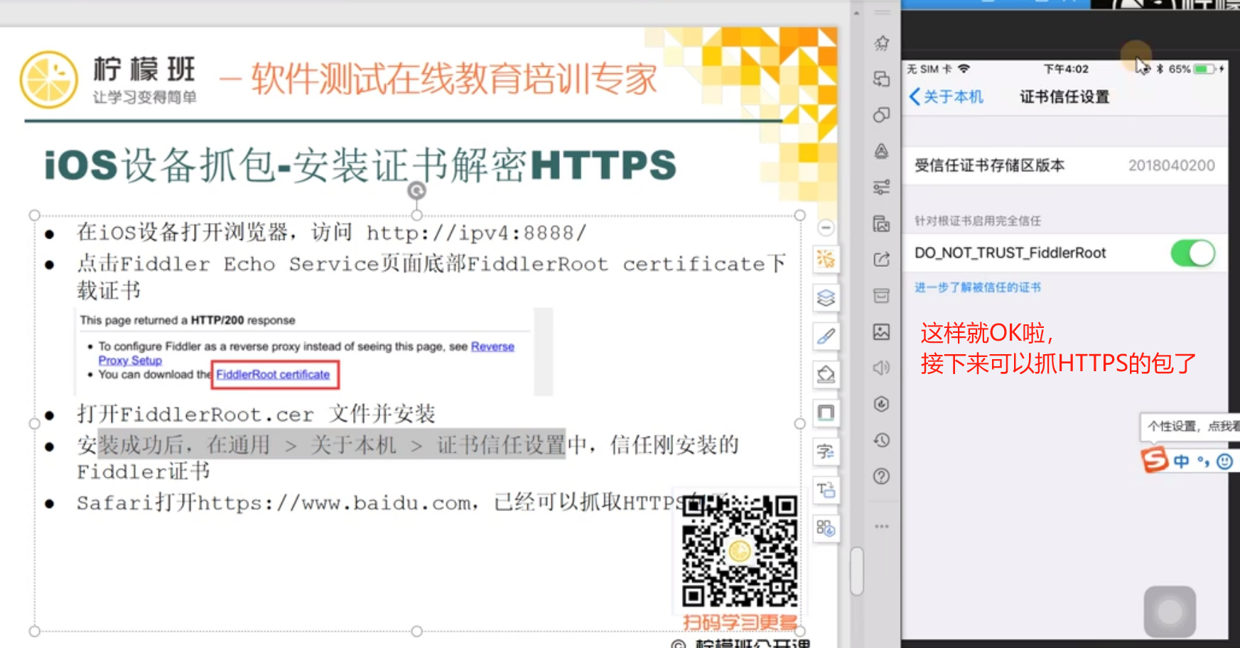1240x648 pixels.
Task: Click the layers stack floating button
Action: [826, 298]
